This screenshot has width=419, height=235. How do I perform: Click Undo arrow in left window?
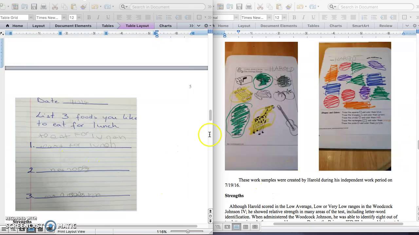(x=95, y=7)
